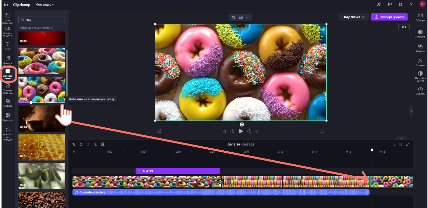Viewport: 428px width, 208px height.
Task: Open settings gear in header
Action: (x=400, y=4)
